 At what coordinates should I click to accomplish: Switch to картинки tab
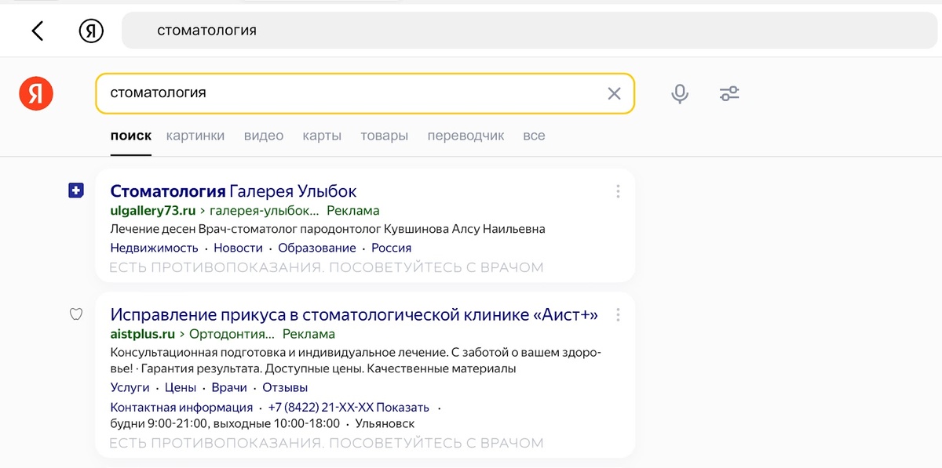[x=195, y=136]
